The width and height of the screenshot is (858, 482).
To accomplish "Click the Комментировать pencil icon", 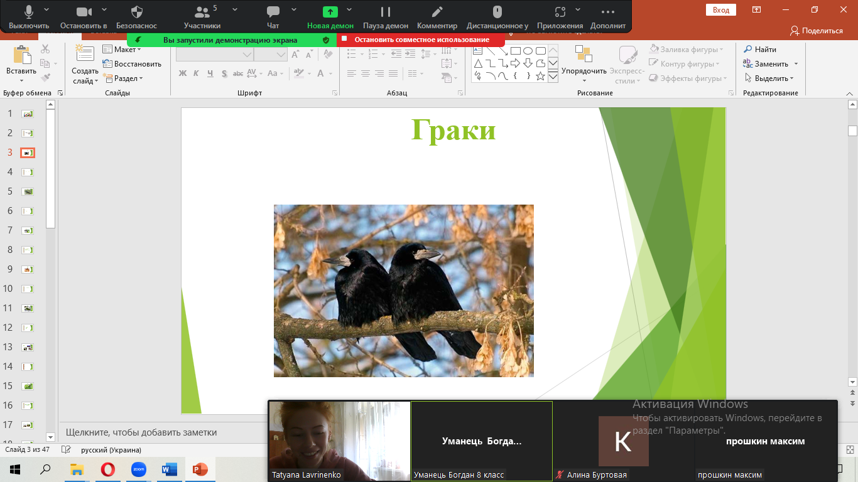I will coord(437,16).
